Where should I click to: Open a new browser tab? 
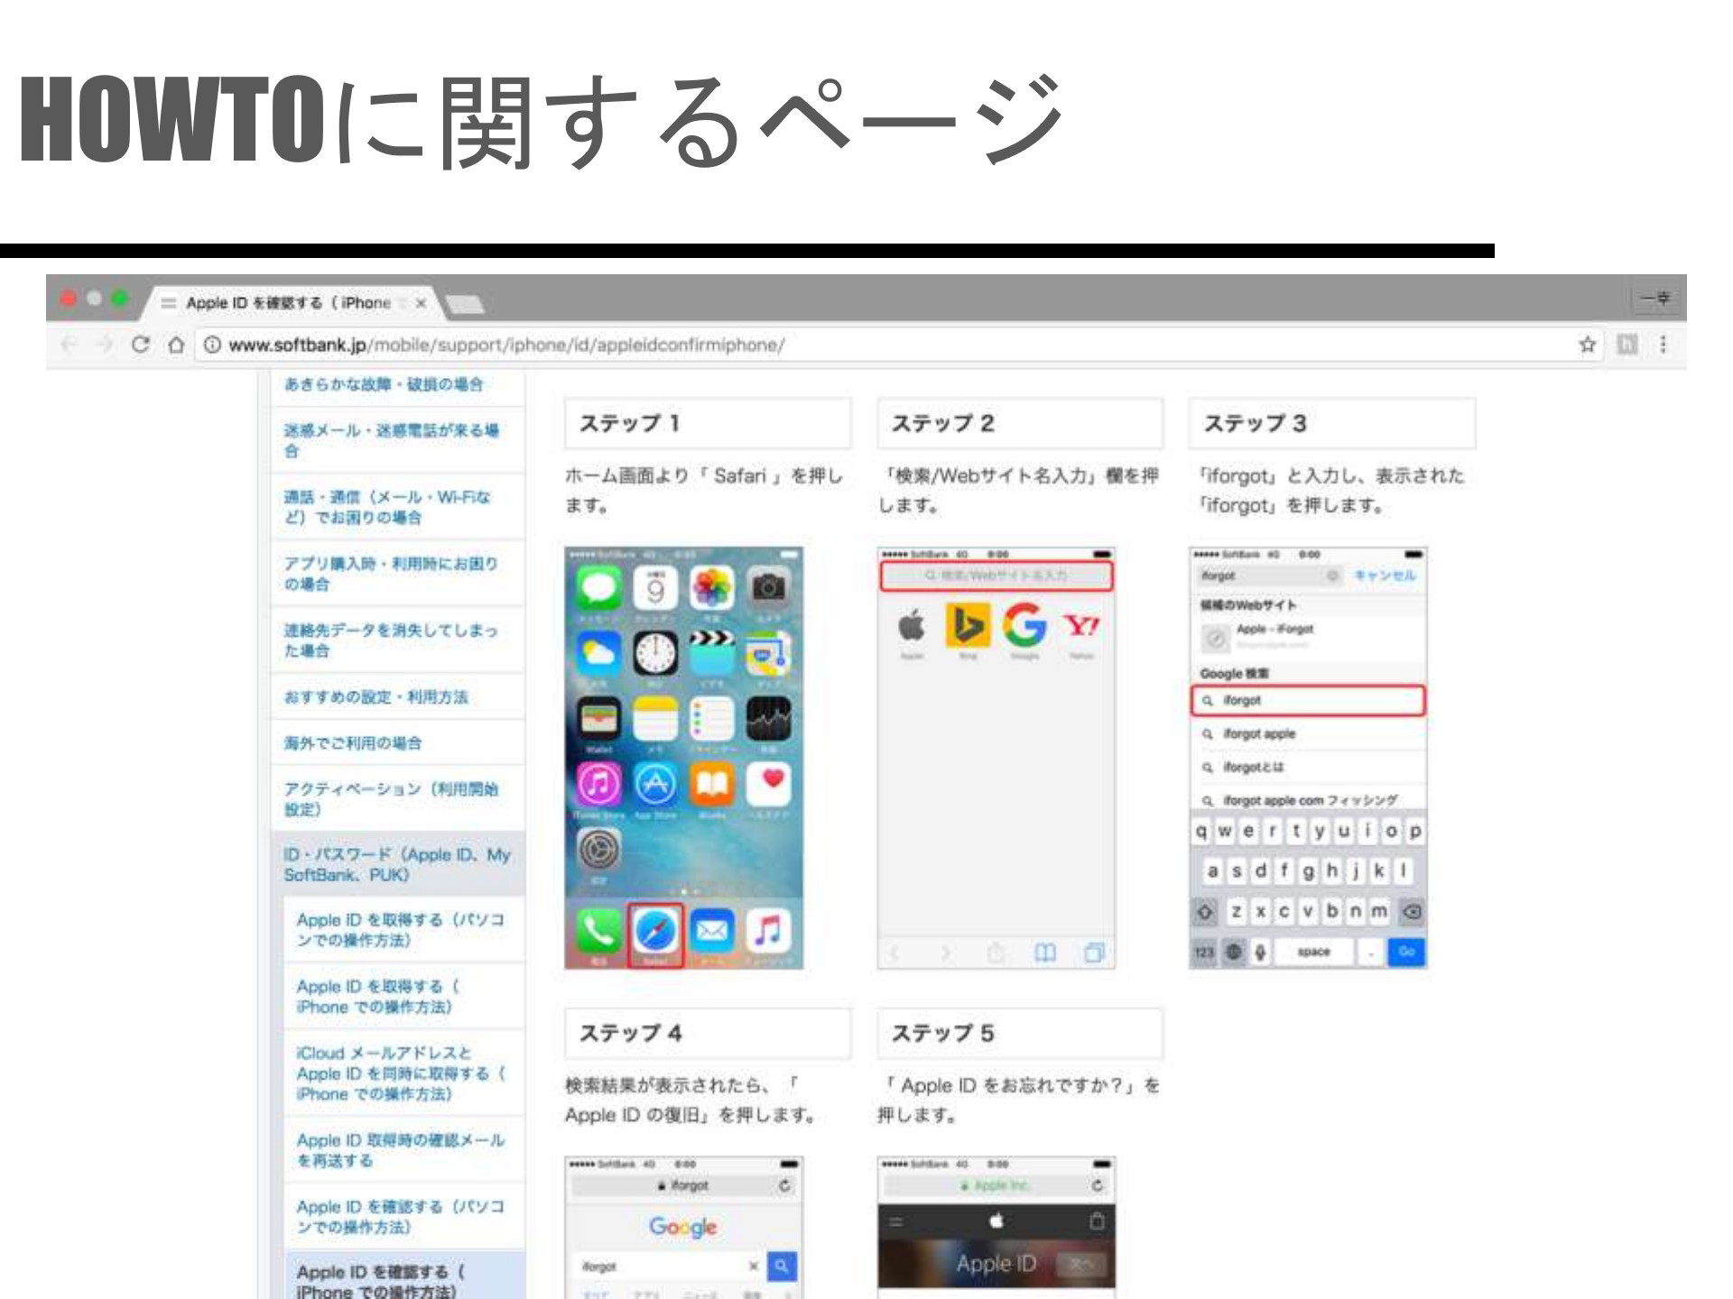point(466,304)
